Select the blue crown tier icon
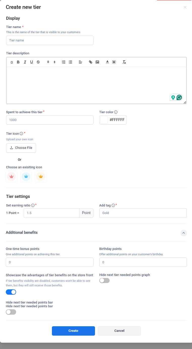The width and height of the screenshot is (192, 349). [26, 176]
